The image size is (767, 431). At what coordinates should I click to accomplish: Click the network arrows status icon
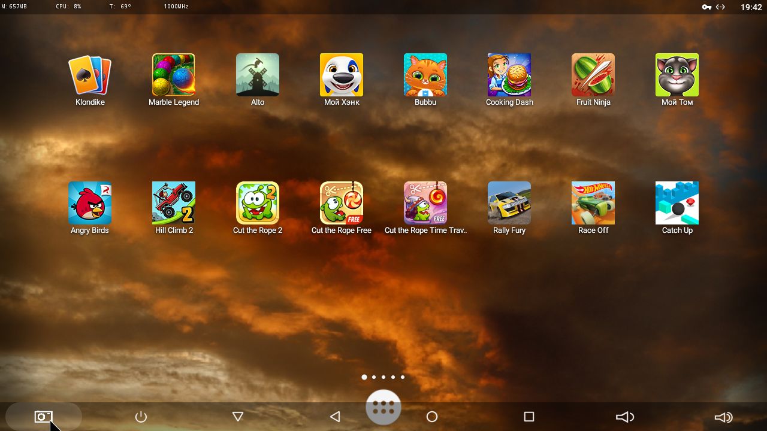point(720,7)
